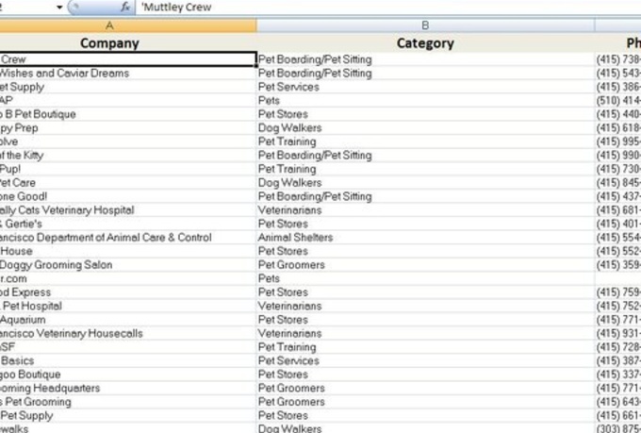This screenshot has height=433, width=641.
Task: Click the Gertie's company cell
Action: [x=128, y=224]
